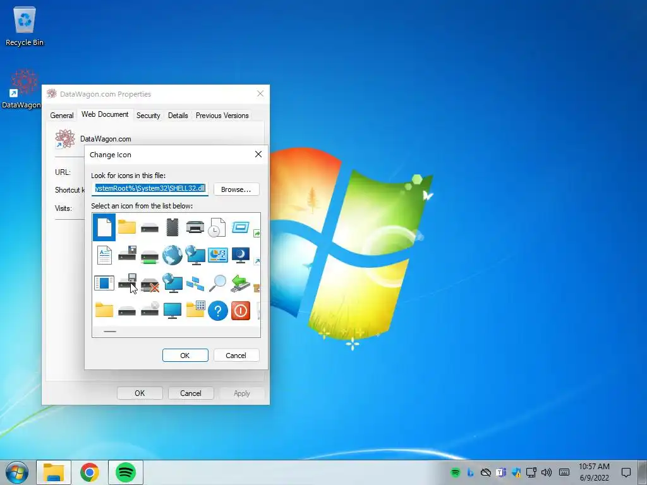Click the touch keyboard tray icon
Viewport: 647px width, 485px height.
(x=564, y=472)
